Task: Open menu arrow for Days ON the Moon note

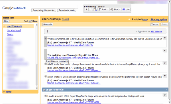Action: tap(165, 51)
